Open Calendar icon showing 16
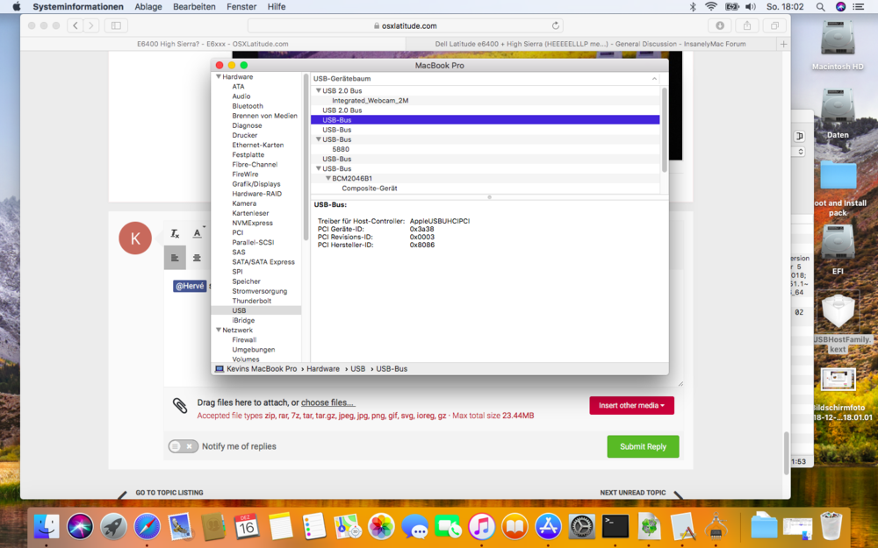 (247, 527)
